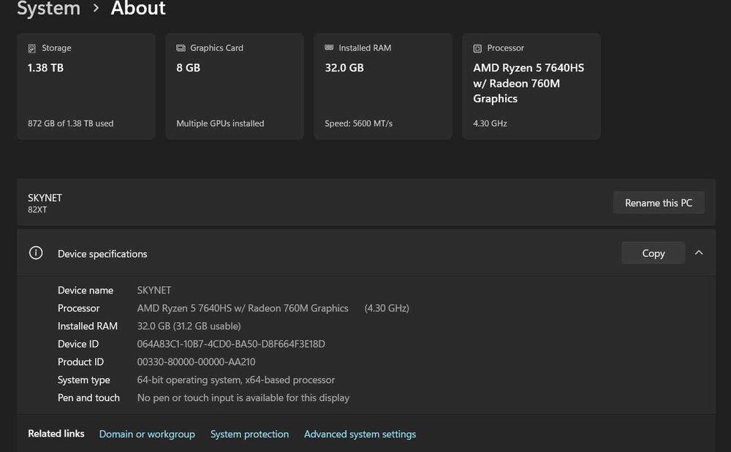Open the Domain or workgroup link

click(148, 434)
